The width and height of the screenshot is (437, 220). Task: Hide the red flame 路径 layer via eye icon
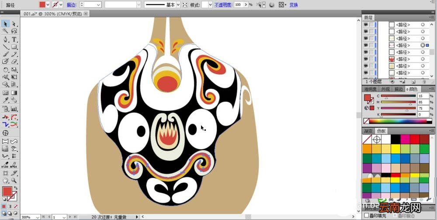(366, 59)
